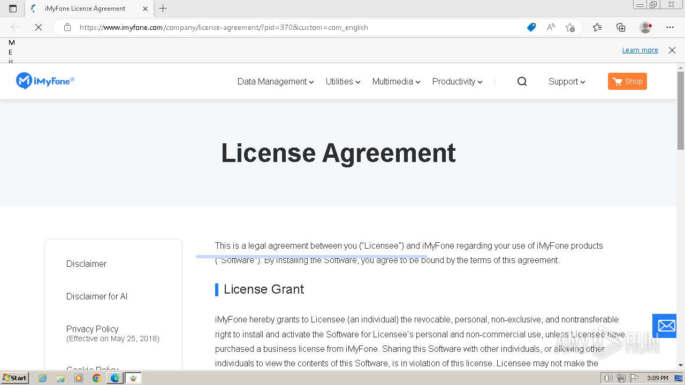Screen dimensions: 685x385
Task: Click the address bar URL
Action: (x=224, y=27)
